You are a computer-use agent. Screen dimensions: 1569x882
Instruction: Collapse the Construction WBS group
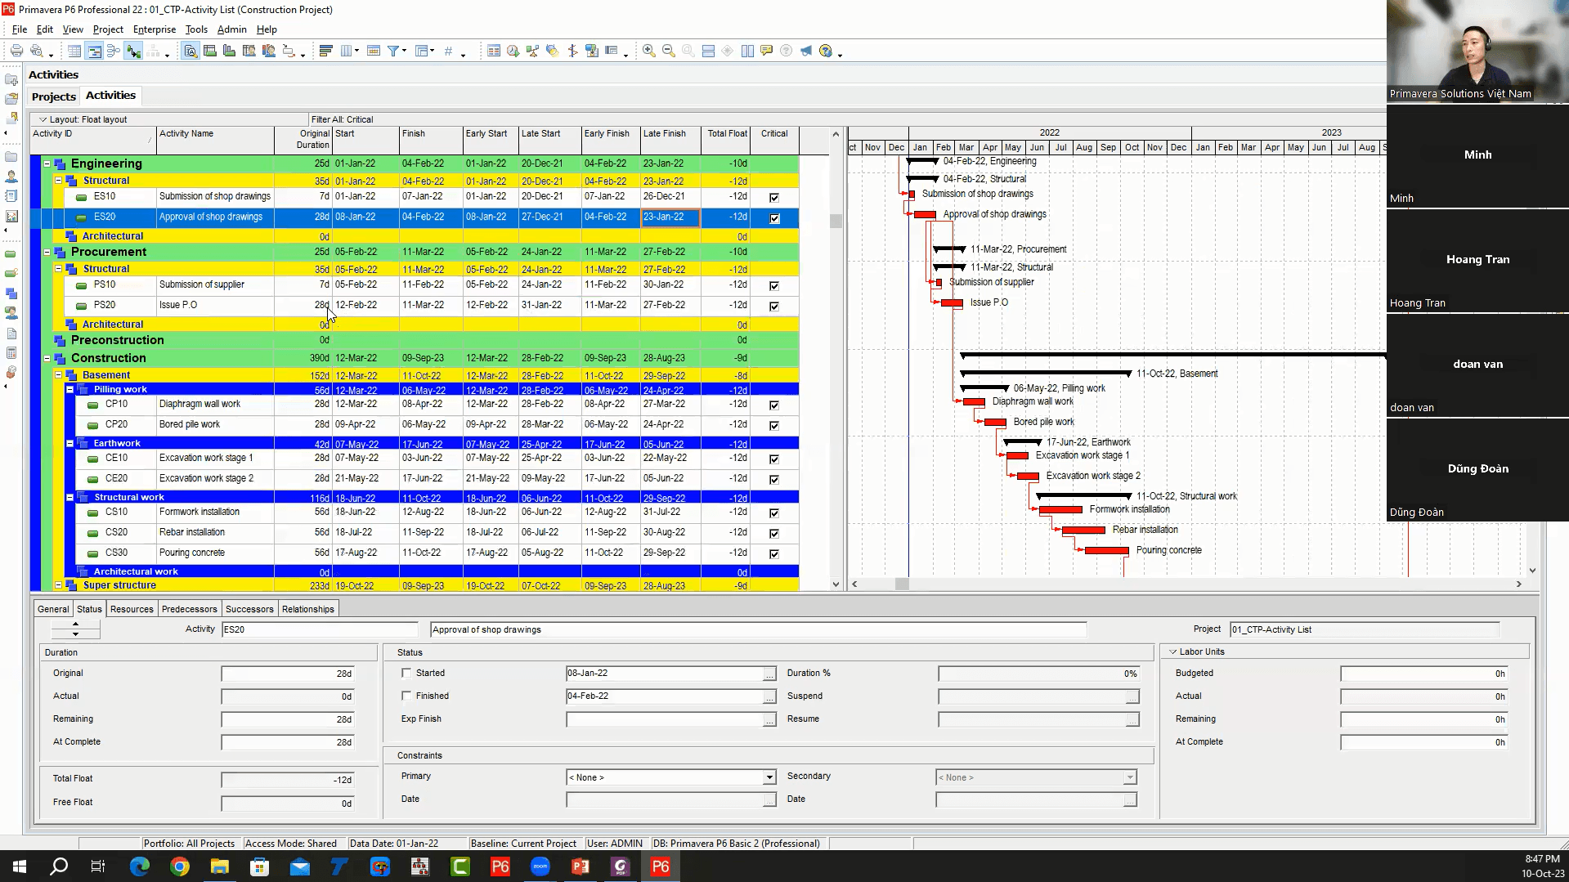(47, 358)
